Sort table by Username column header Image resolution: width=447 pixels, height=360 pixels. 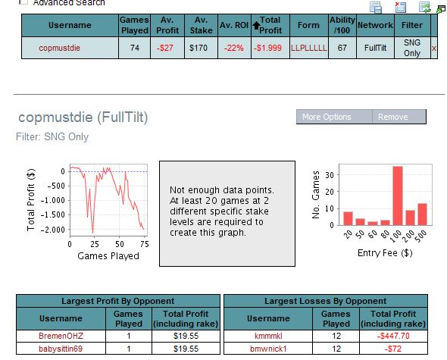click(70, 25)
